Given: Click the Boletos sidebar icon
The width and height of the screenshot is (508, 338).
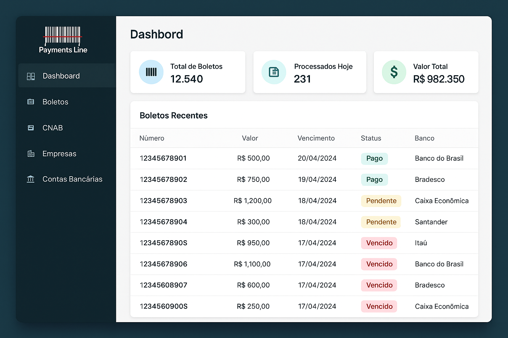Looking at the screenshot, I should [31, 102].
